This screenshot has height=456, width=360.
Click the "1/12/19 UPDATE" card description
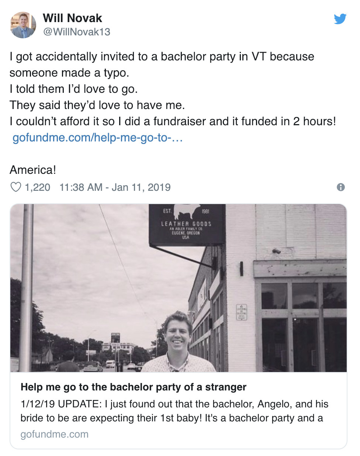(x=174, y=411)
